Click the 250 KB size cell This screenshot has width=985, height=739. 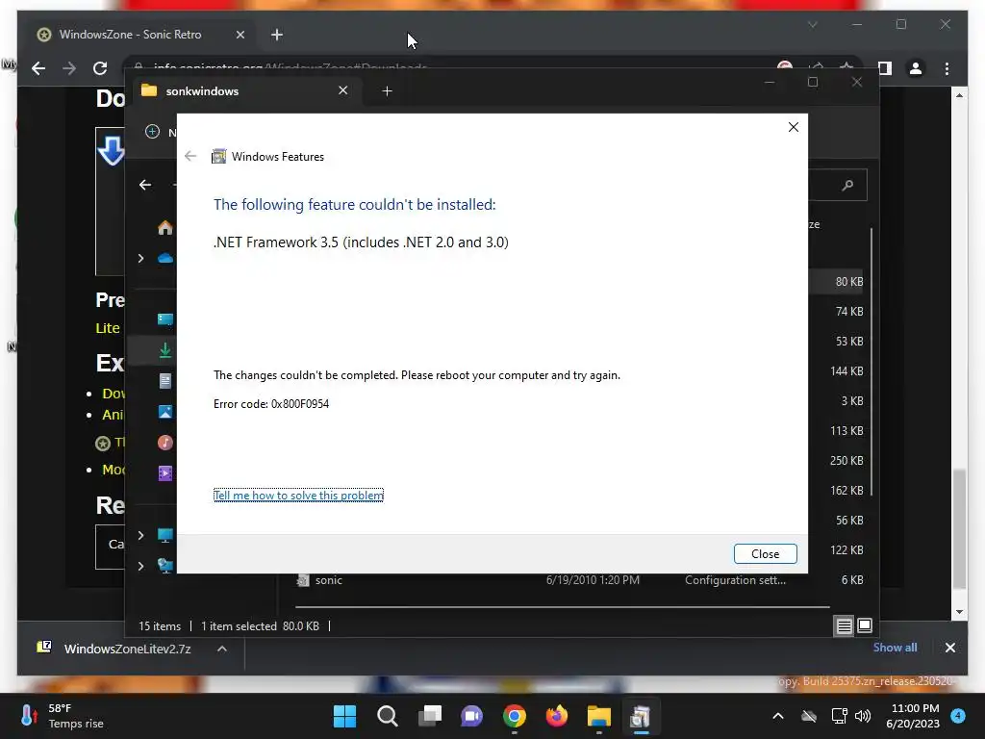(x=846, y=461)
